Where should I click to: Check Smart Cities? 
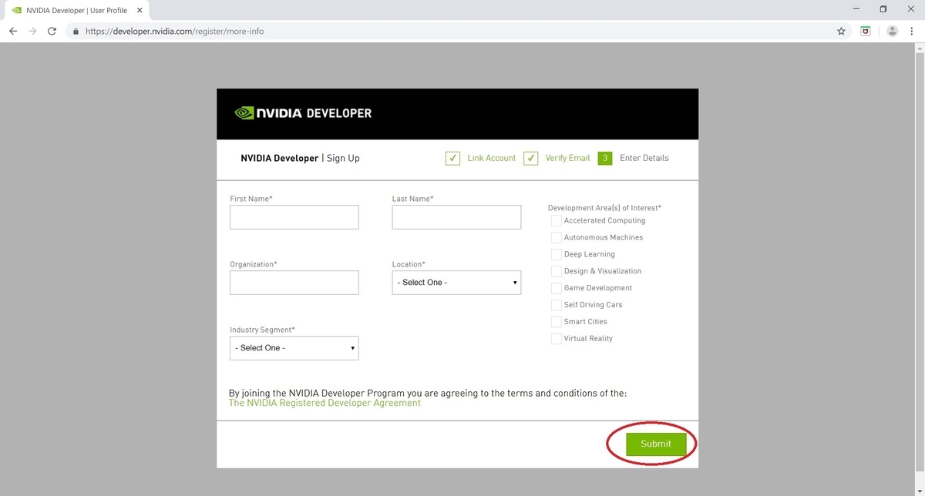click(557, 322)
